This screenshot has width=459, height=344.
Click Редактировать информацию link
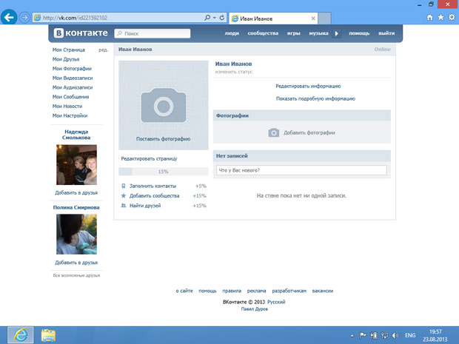[308, 87]
